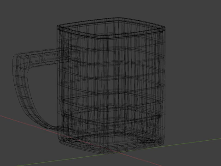Viewport: 221px width, 166px height.
Task: Select the wireframe mug body in viewport
Action: tap(111, 86)
